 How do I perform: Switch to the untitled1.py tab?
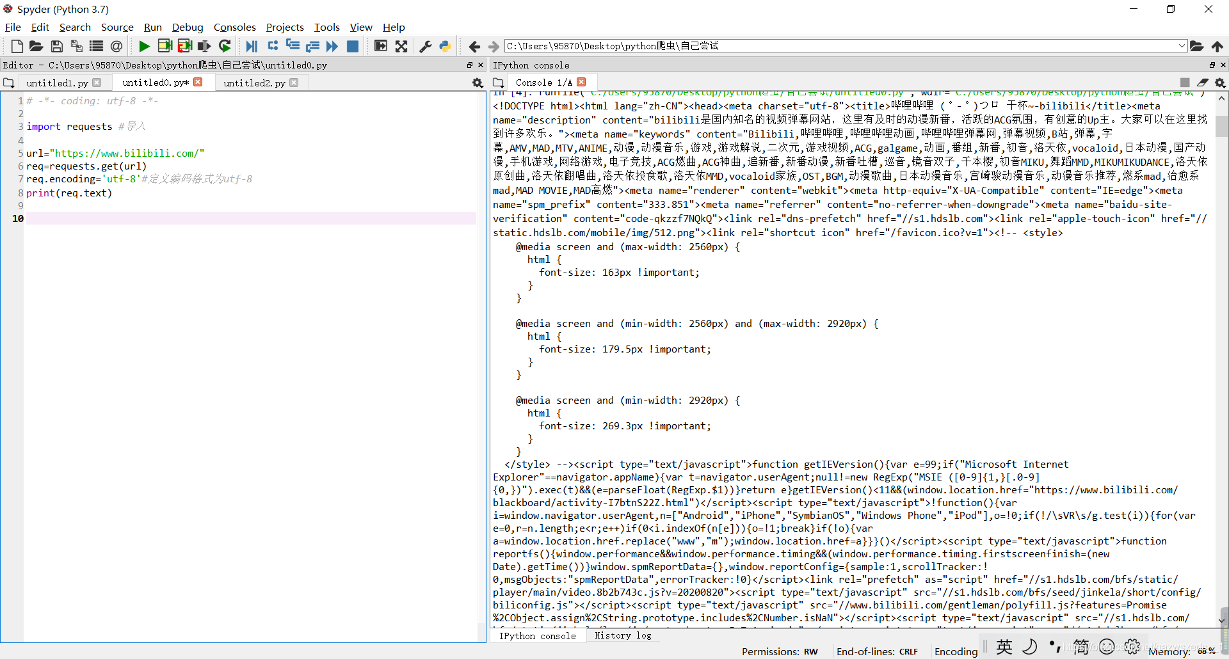[x=57, y=83]
